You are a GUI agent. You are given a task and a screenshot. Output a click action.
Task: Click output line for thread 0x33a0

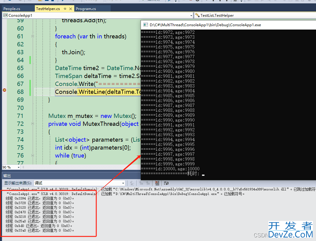pos(40,231)
